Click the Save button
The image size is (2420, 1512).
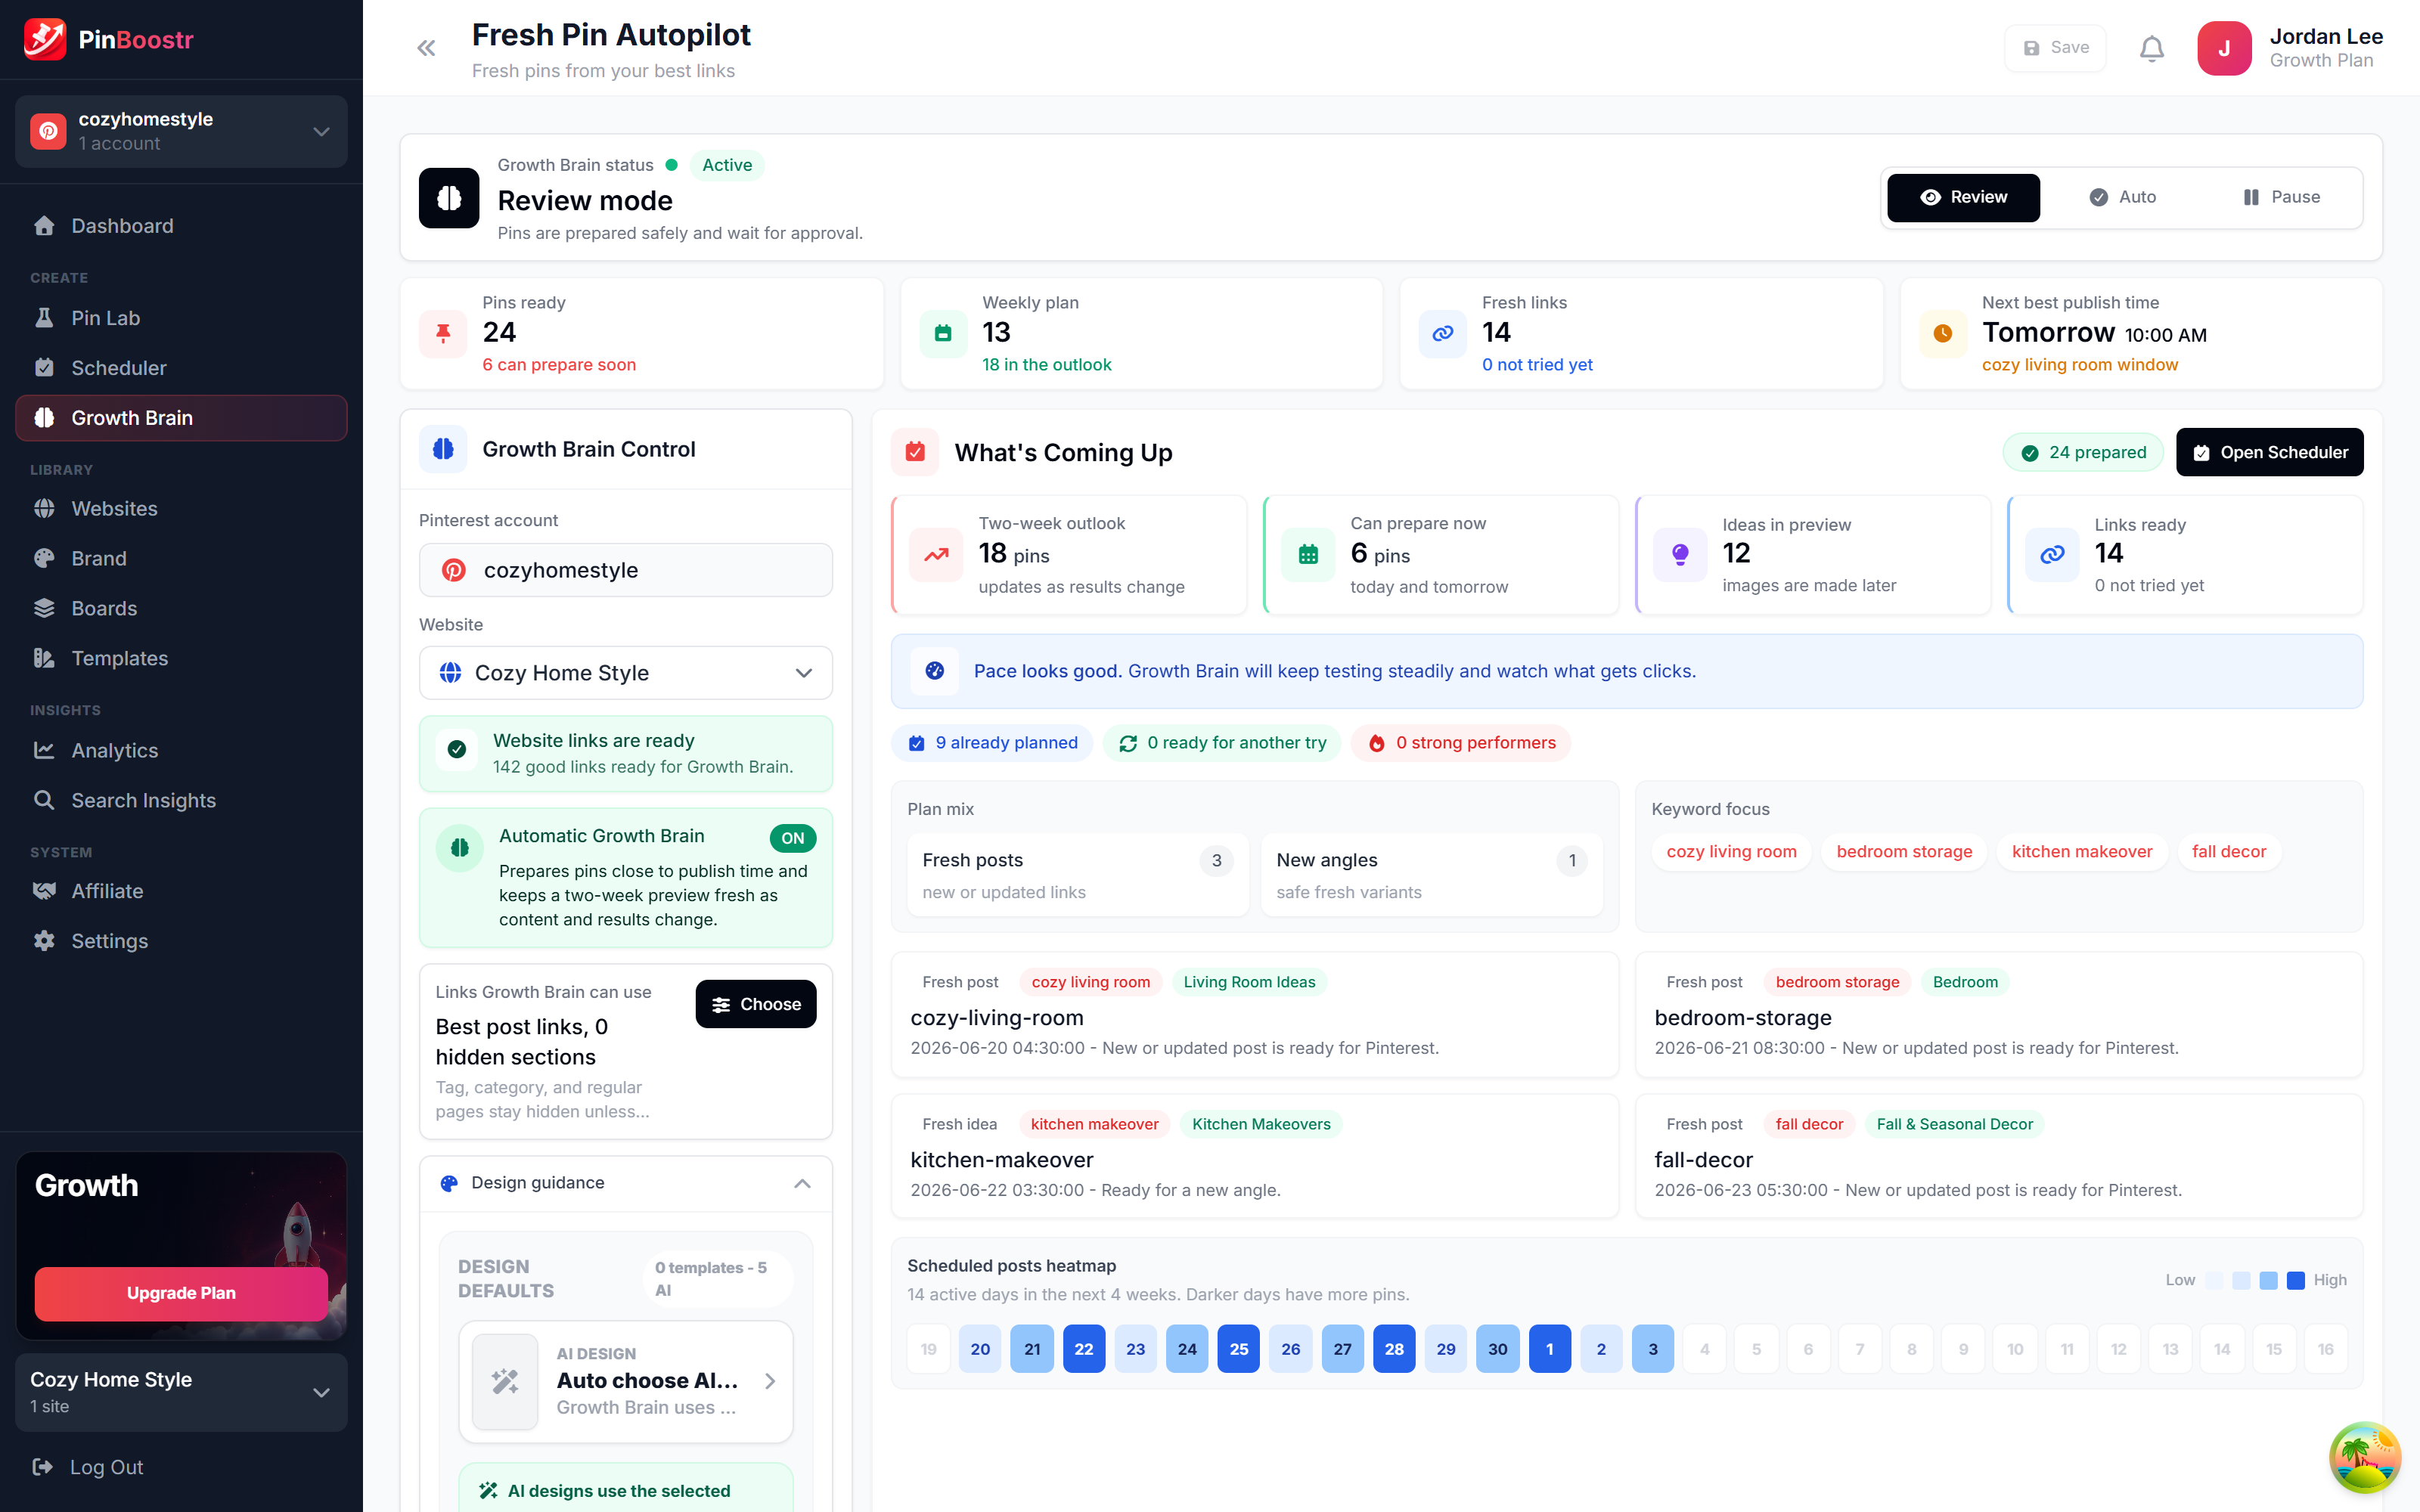click(2055, 48)
